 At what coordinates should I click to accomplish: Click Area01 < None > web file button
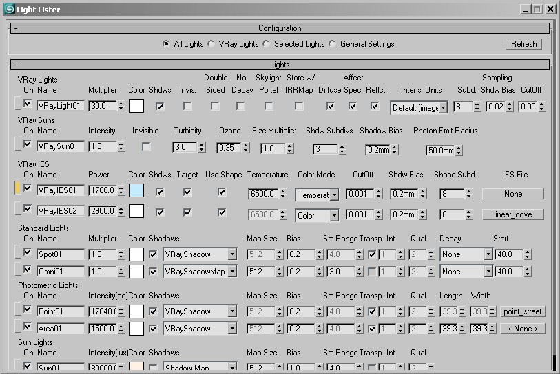coord(523,329)
